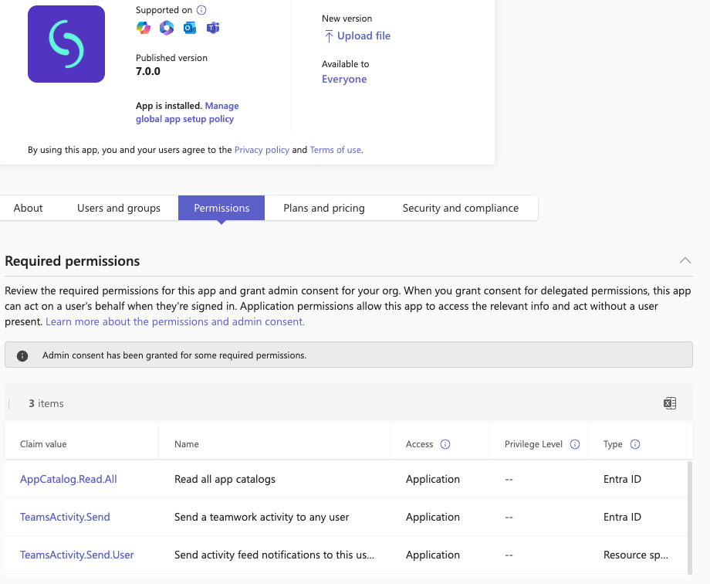Export the permissions list to Excel

pyautogui.click(x=670, y=402)
